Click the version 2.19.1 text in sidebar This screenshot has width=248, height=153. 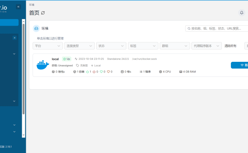pos(9,147)
